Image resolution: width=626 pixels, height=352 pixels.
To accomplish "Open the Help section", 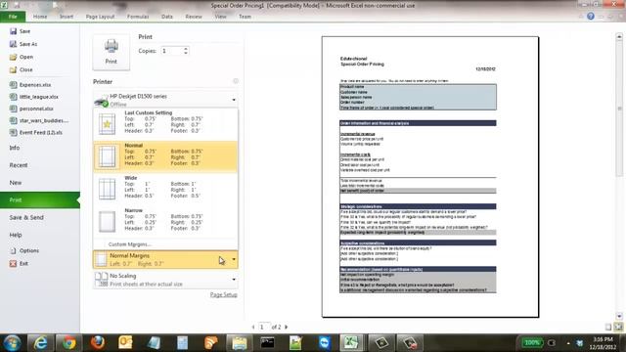I will pyautogui.click(x=16, y=235).
